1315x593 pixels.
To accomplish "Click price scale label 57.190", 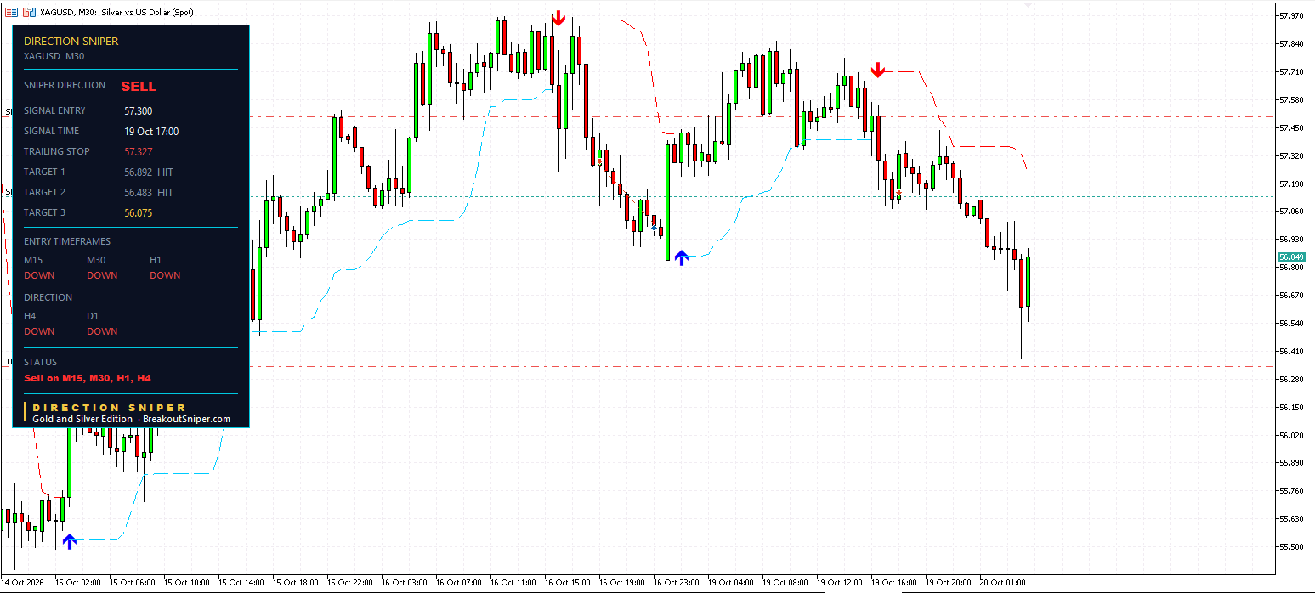I will pyautogui.click(x=1291, y=184).
